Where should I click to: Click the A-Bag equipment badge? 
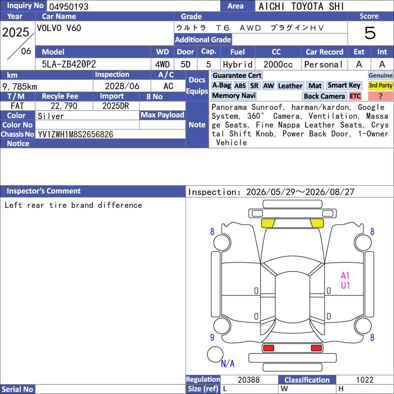point(221,85)
